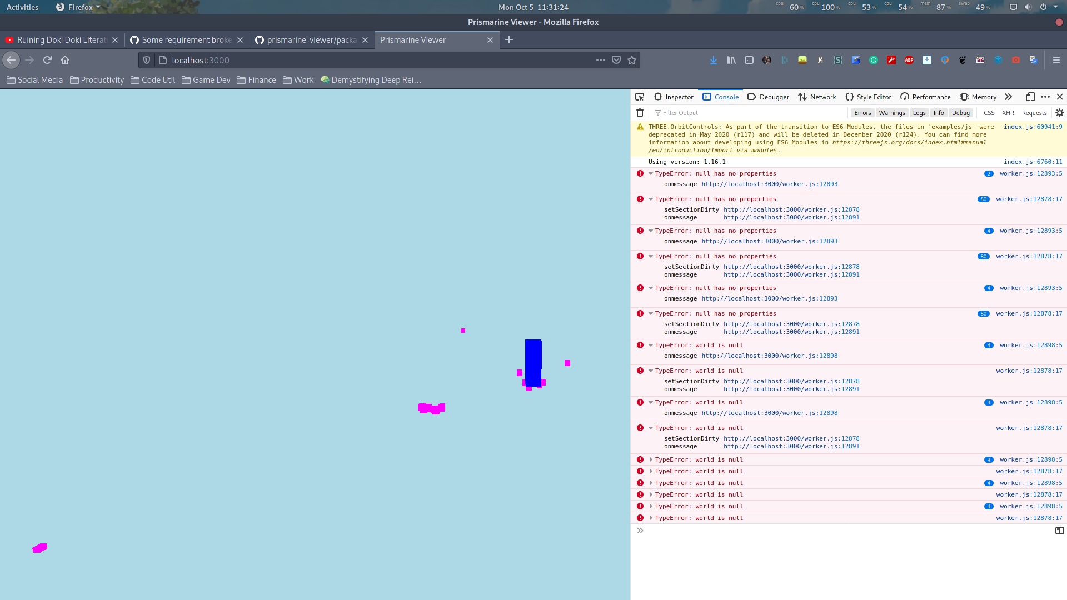Open the Firefox Library toolbar icon
Viewport: 1067px width, 600px height.
coord(731,60)
